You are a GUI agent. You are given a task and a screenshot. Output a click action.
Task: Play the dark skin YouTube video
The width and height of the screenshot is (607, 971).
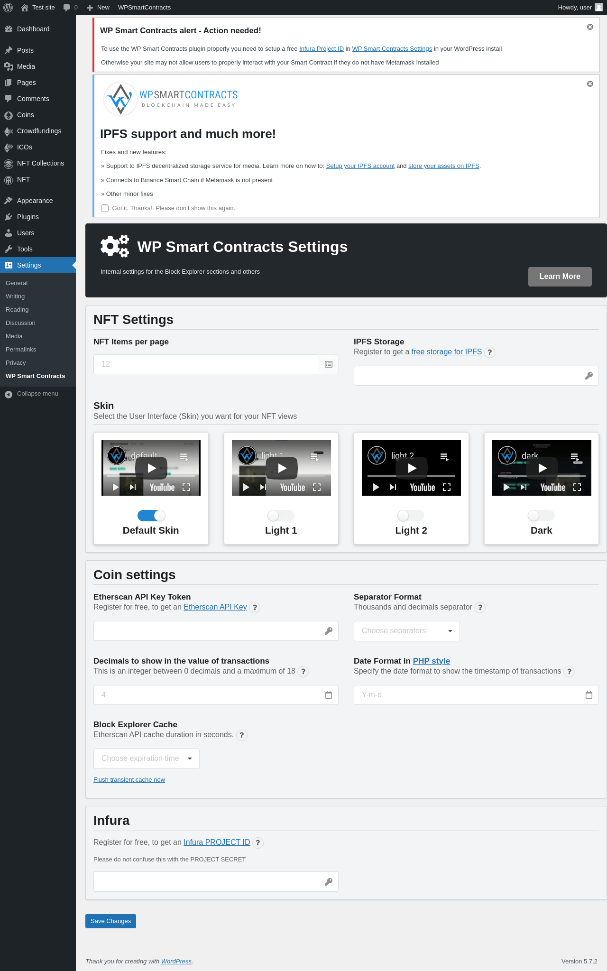[542, 468]
